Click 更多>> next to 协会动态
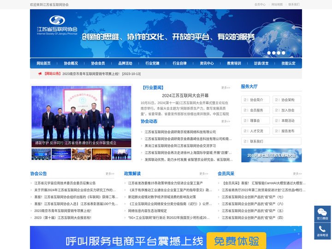The width and height of the screenshot is (332, 249). click(225, 121)
